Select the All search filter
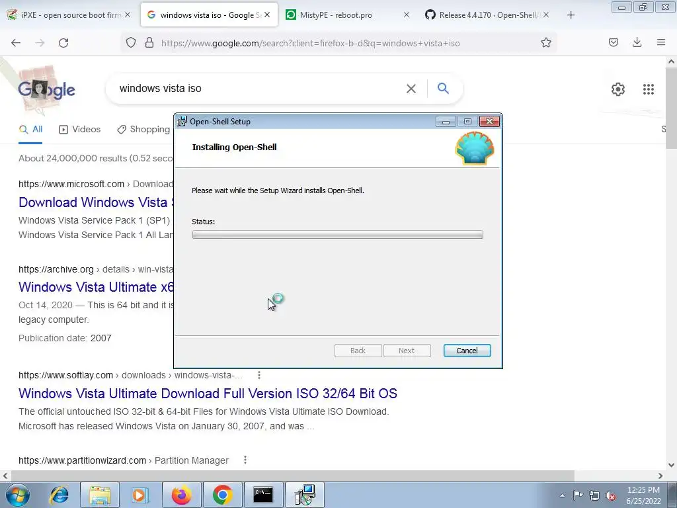The height and width of the screenshot is (508, 677). click(30, 129)
